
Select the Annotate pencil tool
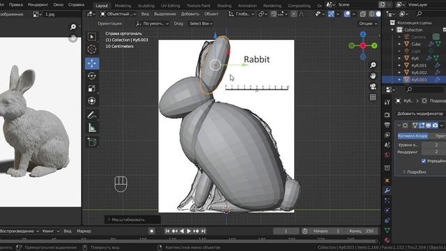[x=92, y=115]
